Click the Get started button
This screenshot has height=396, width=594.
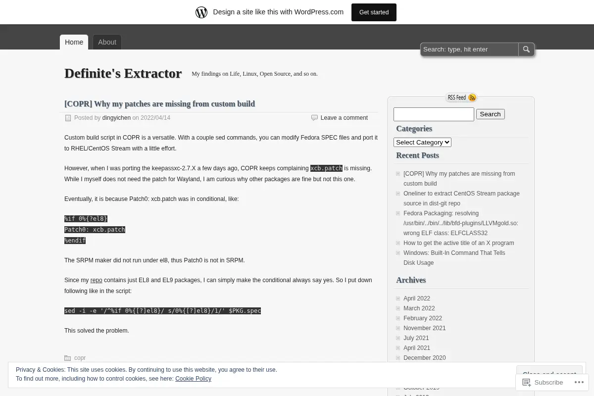click(374, 12)
